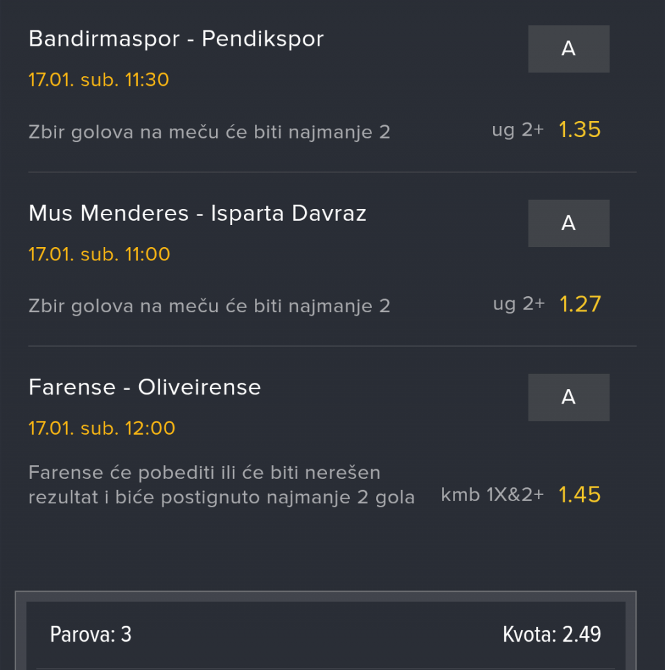The width and height of the screenshot is (665, 670).
Task: Click the 17.01. sub. 11:00 match time
Action: click(99, 254)
